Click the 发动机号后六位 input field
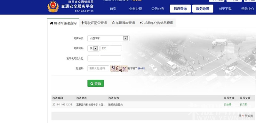The width and height of the screenshot is (256, 123). click(x=104, y=58)
